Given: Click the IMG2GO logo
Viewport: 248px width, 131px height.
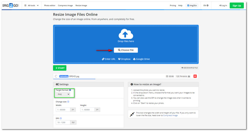Looking at the screenshot, I should click(x=12, y=5).
